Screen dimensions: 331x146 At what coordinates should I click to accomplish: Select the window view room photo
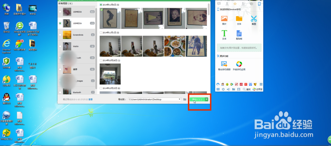click(110, 74)
